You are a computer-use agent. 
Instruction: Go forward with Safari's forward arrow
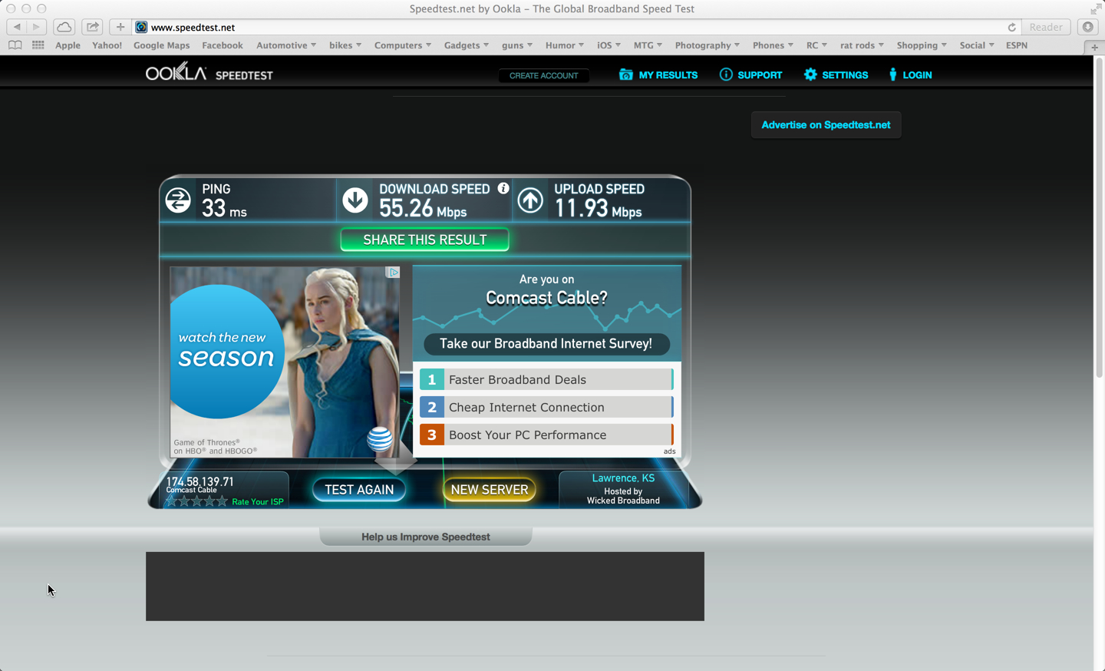37,27
